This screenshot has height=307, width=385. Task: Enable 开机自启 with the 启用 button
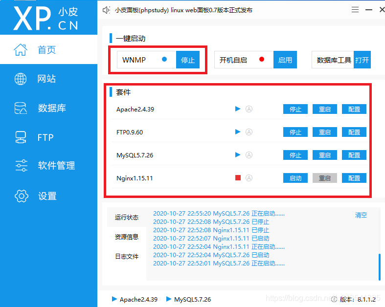tap(285, 60)
